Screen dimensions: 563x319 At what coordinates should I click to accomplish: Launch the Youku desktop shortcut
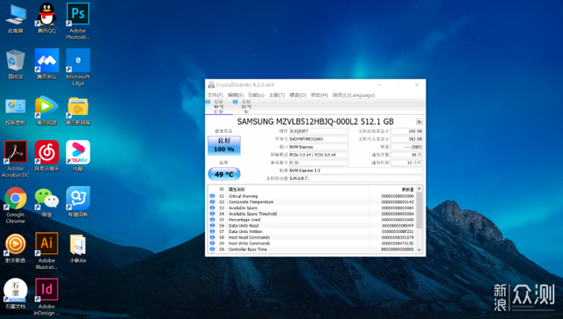(x=78, y=152)
